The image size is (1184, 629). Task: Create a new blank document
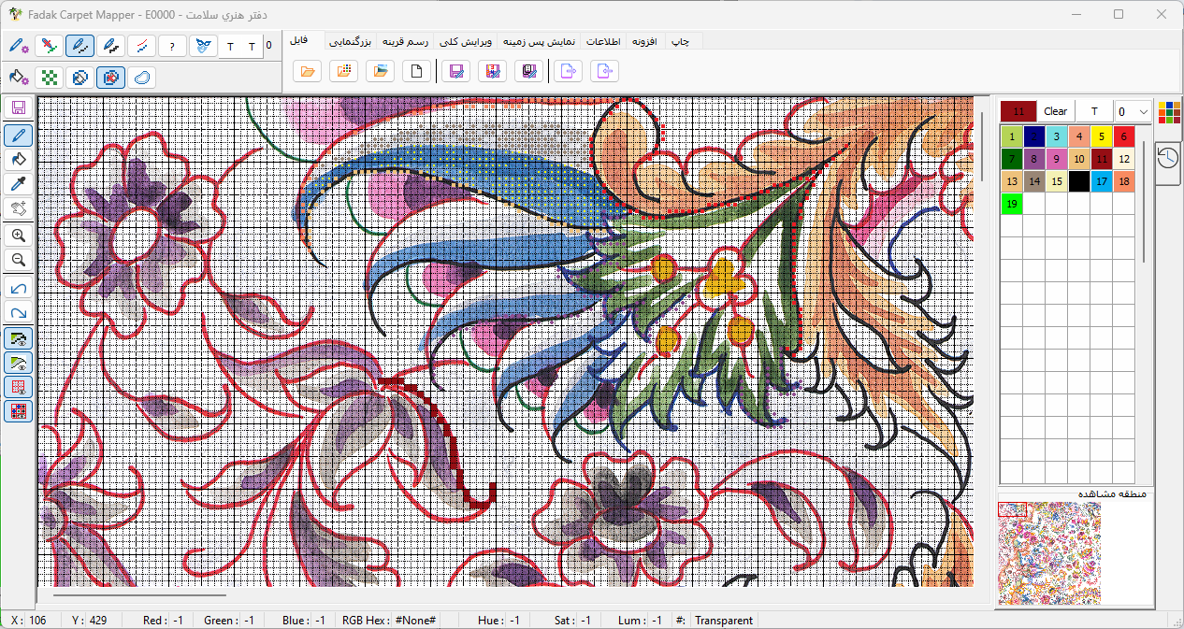[417, 71]
